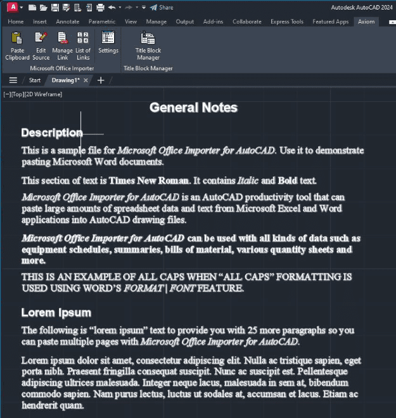396x418 pixels.
Task: Click the Paste Clipboard tool
Action: tap(17, 46)
